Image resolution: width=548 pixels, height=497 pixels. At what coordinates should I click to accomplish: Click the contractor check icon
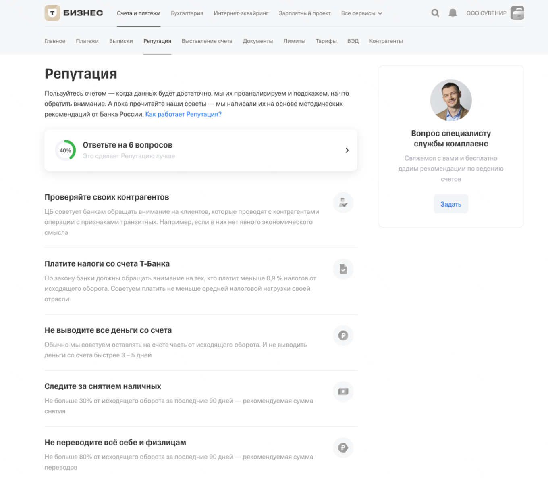coord(343,203)
